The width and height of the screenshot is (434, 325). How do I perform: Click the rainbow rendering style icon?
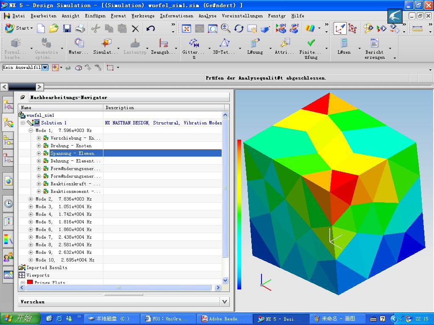tap(310, 28)
